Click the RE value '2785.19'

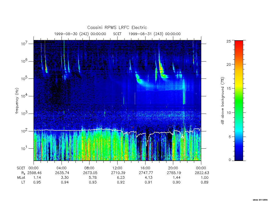[x=174, y=173]
